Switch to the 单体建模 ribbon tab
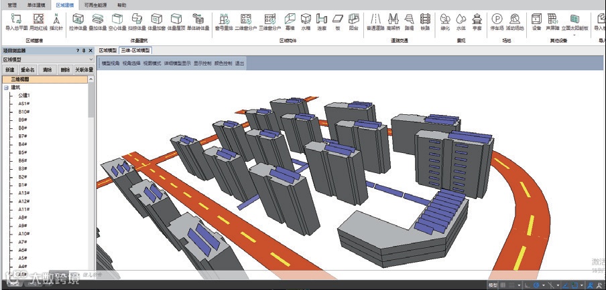 tap(36, 4)
